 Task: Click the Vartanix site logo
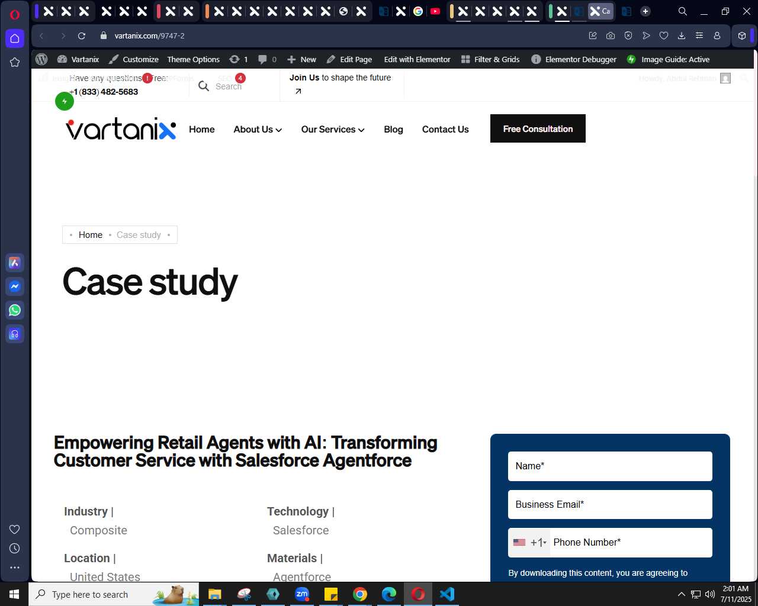121,129
